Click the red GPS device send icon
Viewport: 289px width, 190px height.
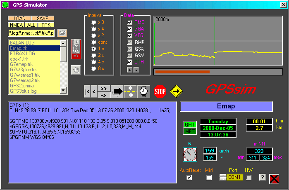point(75,50)
